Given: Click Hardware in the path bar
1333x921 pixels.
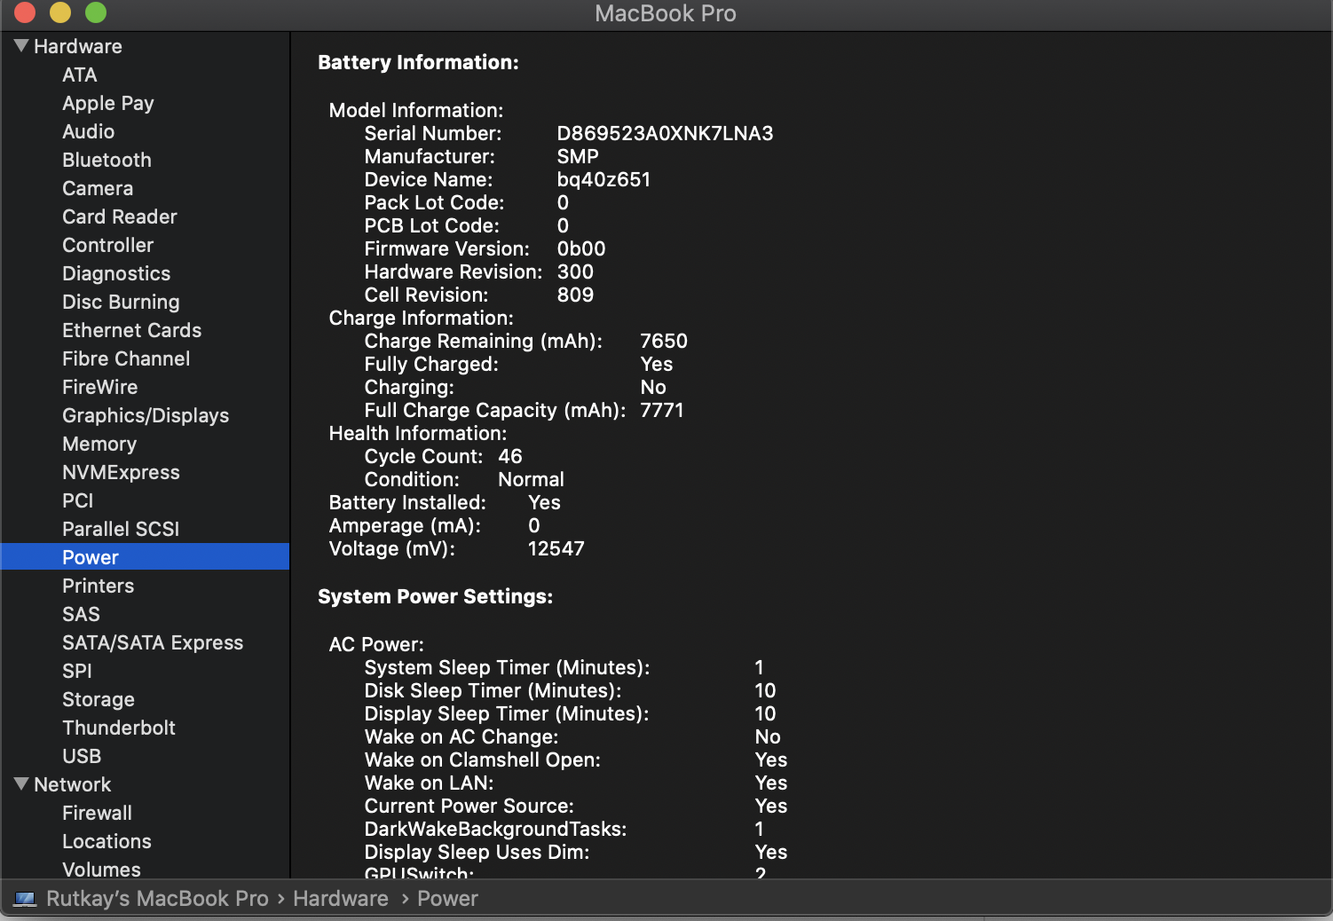Looking at the screenshot, I should point(341,899).
